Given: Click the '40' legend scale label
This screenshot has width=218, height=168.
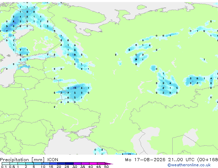Looking at the screenshot, I should tap(90, 167).
